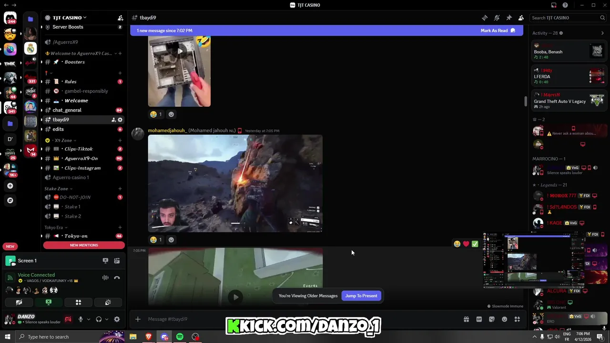Create invite for tbaydi9 channel

[x=113, y=120]
